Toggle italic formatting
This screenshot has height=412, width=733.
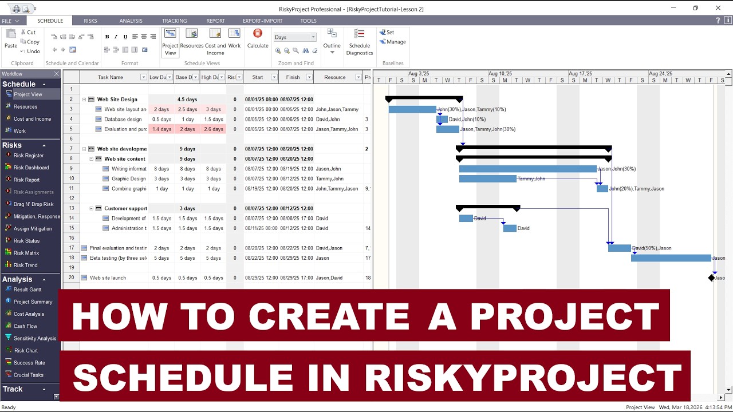116,37
